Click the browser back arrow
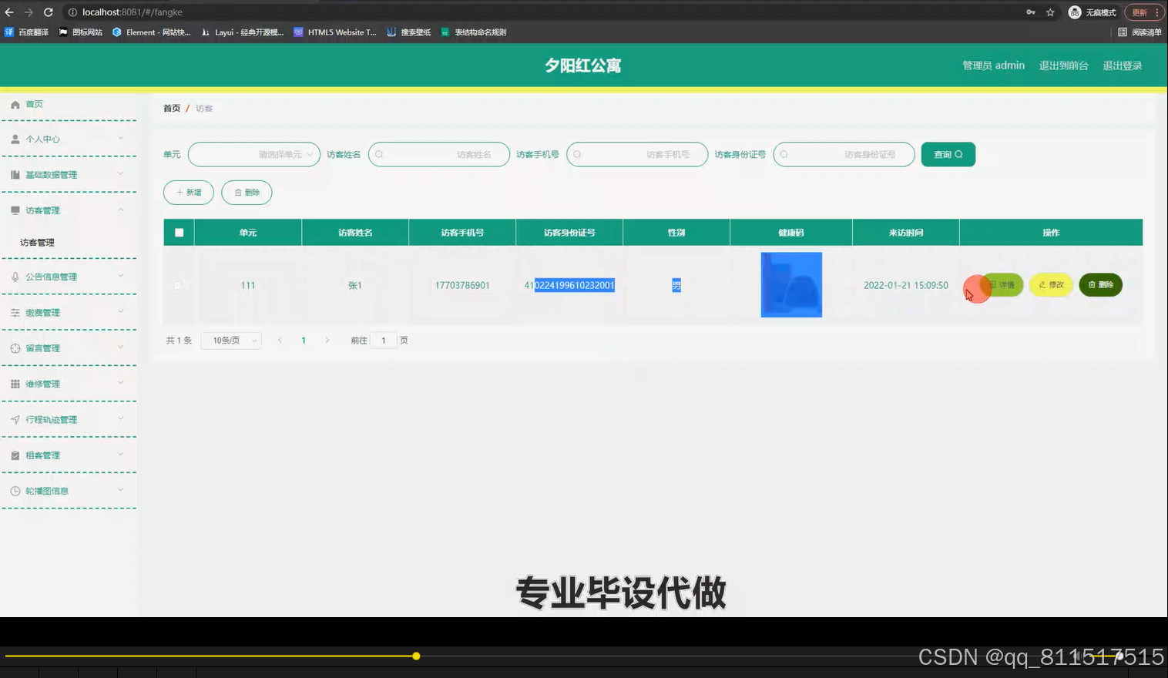1168x678 pixels. click(9, 12)
